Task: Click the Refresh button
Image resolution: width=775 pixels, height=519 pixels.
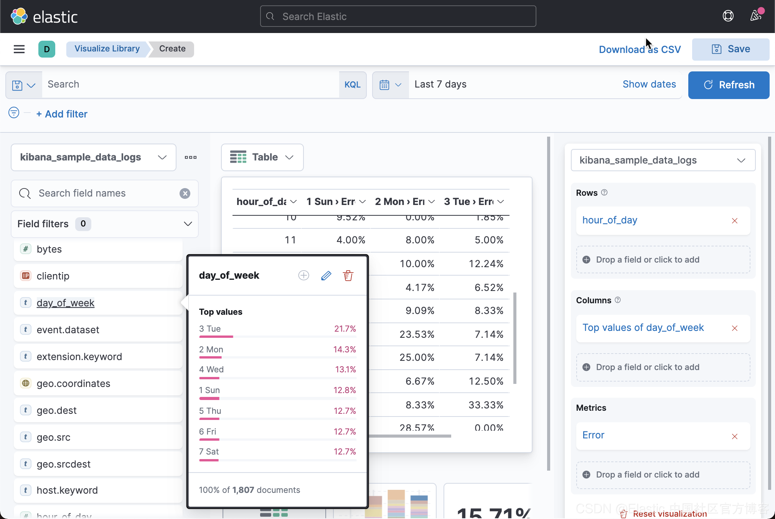Action: [x=729, y=85]
